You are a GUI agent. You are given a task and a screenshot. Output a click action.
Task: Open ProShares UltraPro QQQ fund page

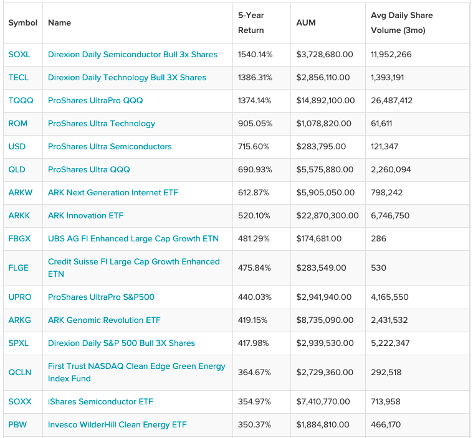(95, 100)
